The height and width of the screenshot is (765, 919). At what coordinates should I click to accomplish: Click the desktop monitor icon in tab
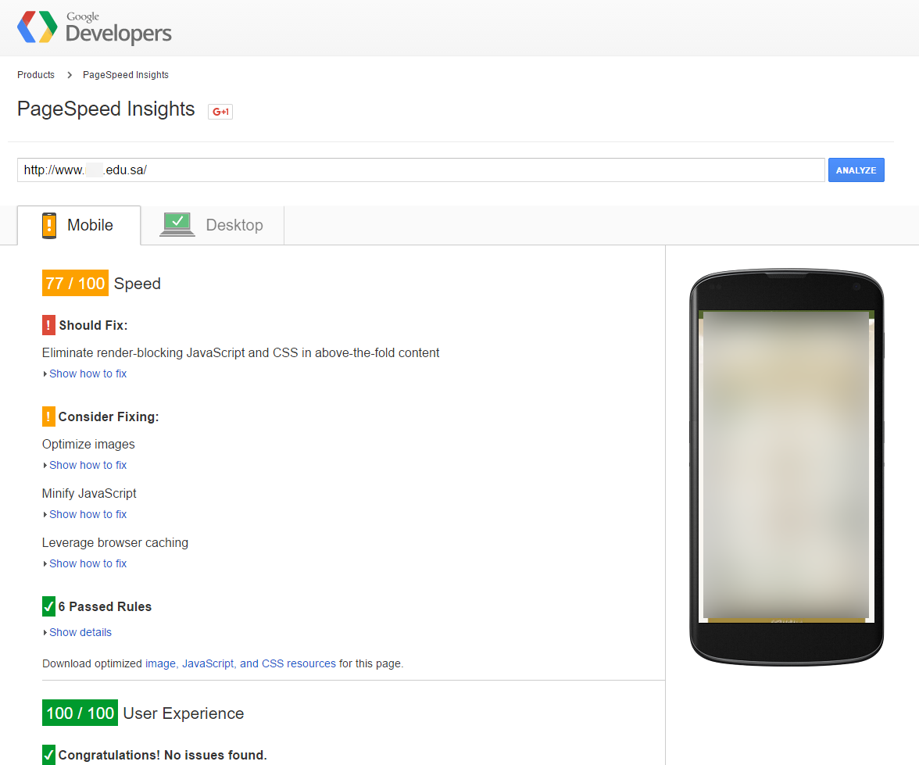(177, 224)
